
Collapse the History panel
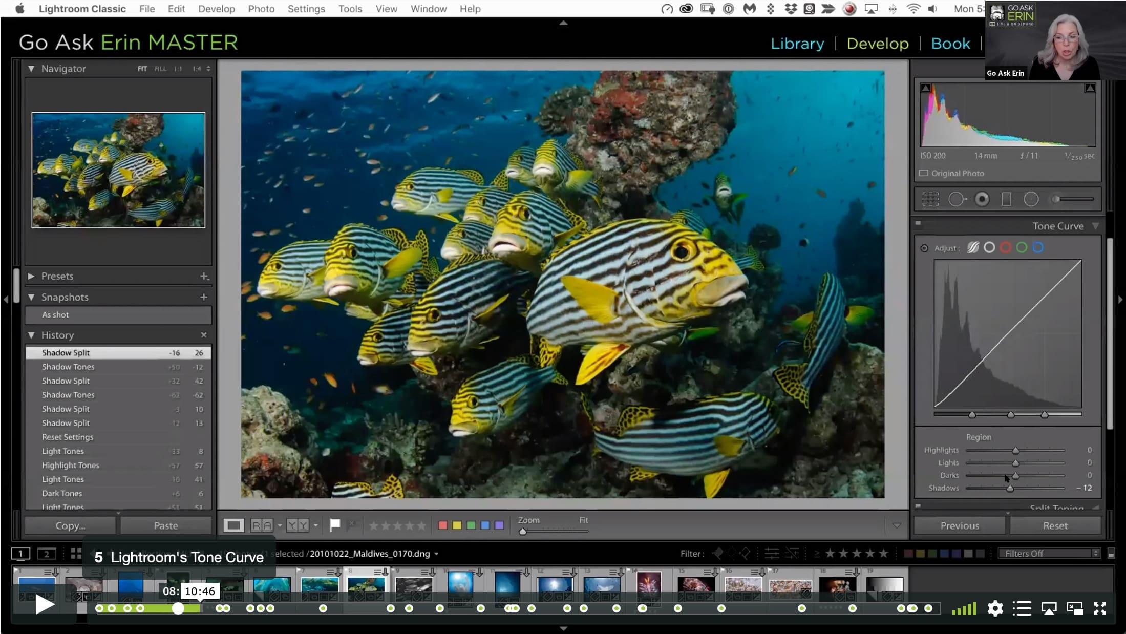pyautogui.click(x=31, y=335)
